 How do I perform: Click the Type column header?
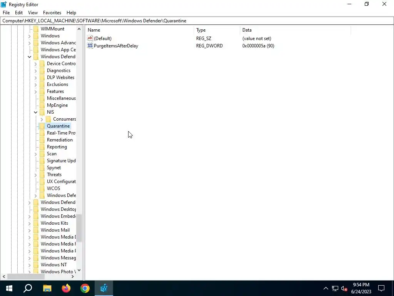(217, 30)
